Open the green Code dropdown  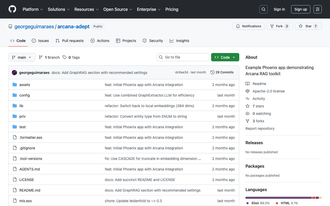pos(225,57)
